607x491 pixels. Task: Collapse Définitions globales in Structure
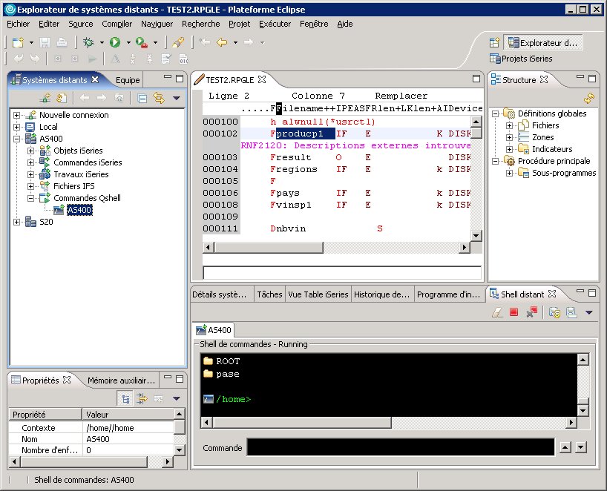coord(495,113)
